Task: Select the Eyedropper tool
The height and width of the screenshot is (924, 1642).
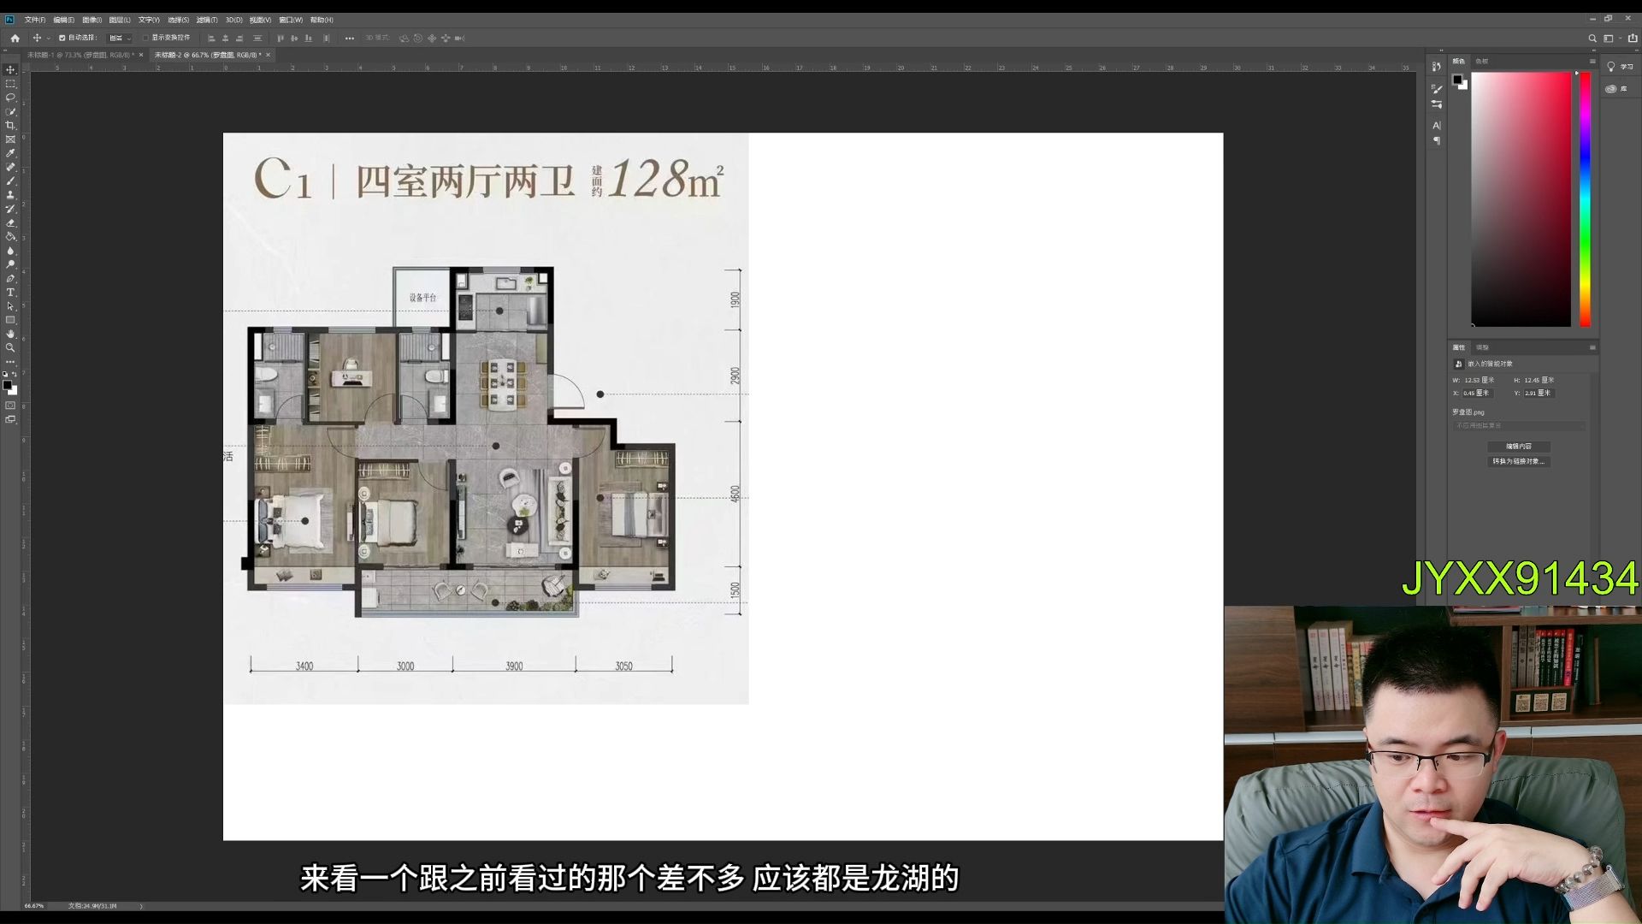Action: pos(10,153)
